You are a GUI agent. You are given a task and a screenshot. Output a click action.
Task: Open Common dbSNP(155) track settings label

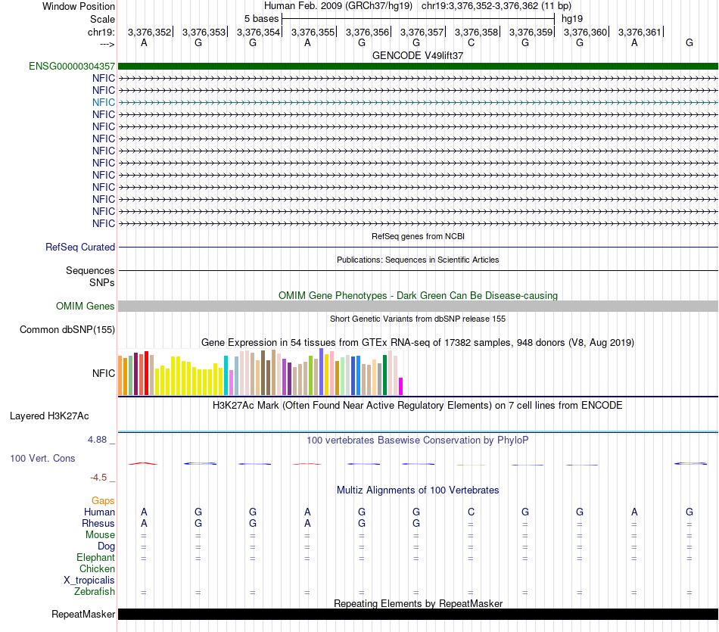[67, 330]
